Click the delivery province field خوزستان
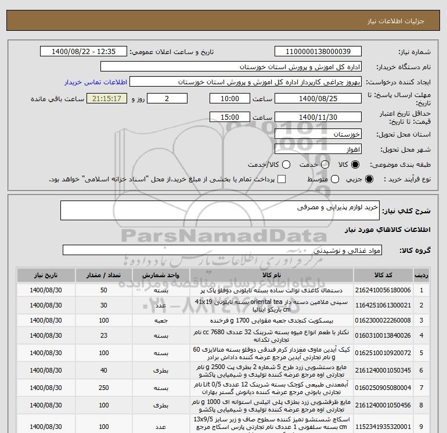This screenshot has height=433, width=447. (318, 134)
